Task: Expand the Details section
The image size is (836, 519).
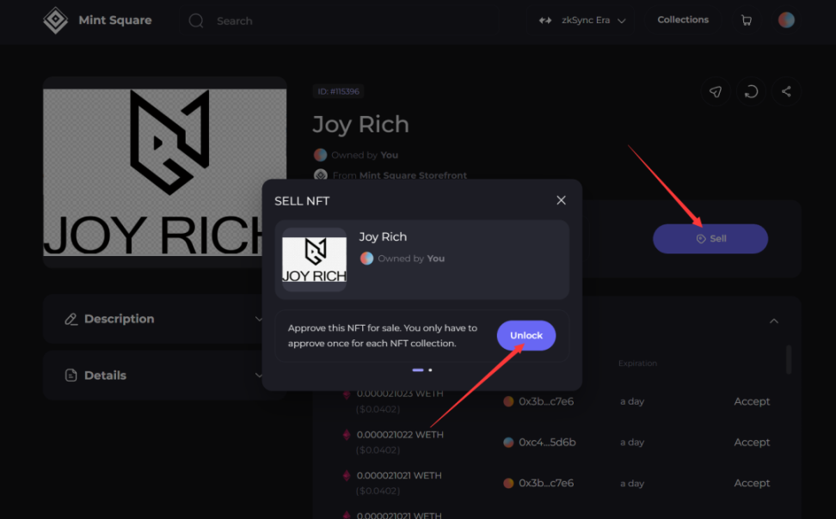Action: point(165,376)
